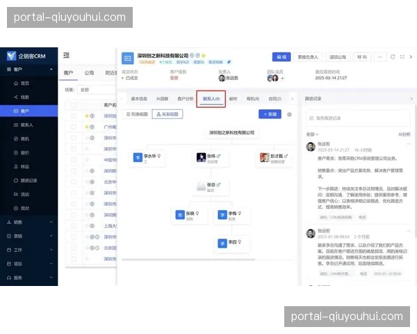Click the collapse arrows icon of 跟进记录 panel
The width and height of the screenshot is (417, 334).
pyautogui.click(x=411, y=99)
